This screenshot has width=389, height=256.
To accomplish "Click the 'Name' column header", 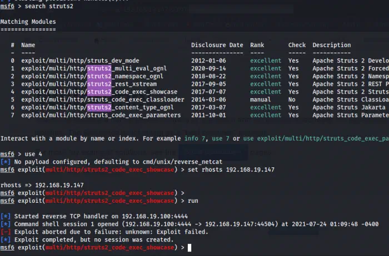I will pyautogui.click(x=28, y=45).
